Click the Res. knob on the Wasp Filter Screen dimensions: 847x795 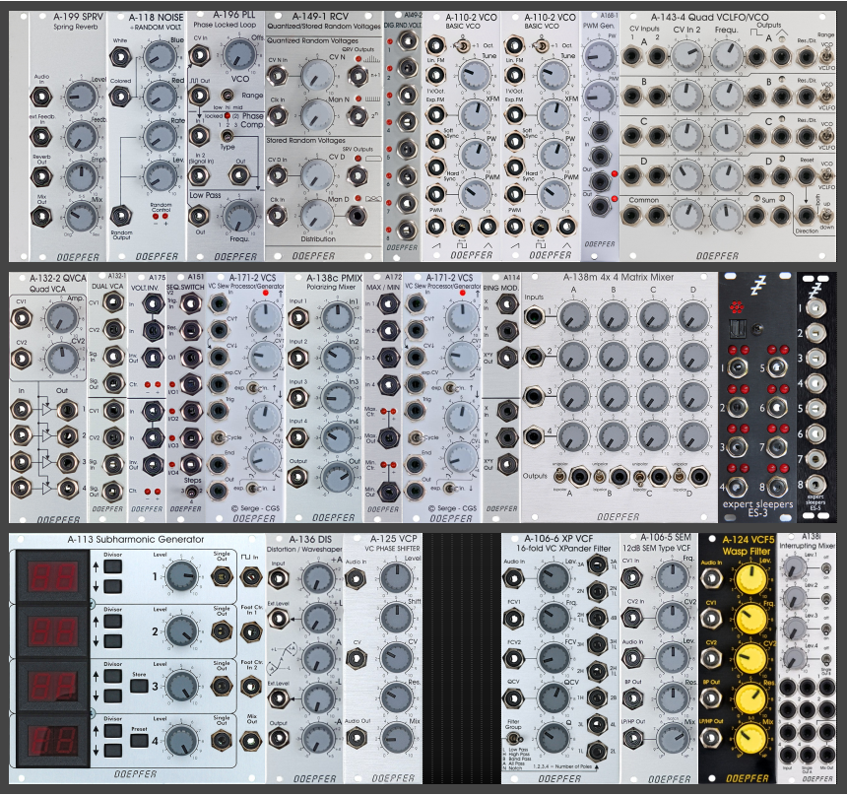point(752,697)
